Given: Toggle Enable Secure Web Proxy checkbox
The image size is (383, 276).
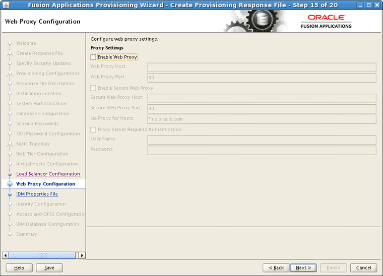Looking at the screenshot, I should [x=93, y=88].
